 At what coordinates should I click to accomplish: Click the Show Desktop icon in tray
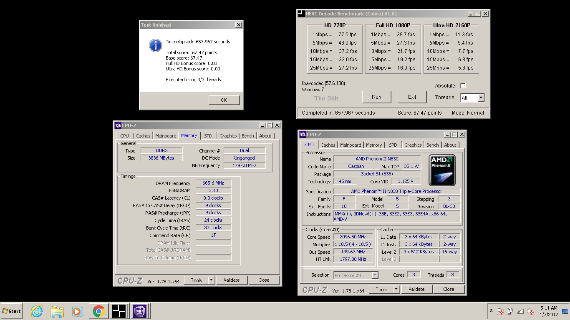(565, 311)
